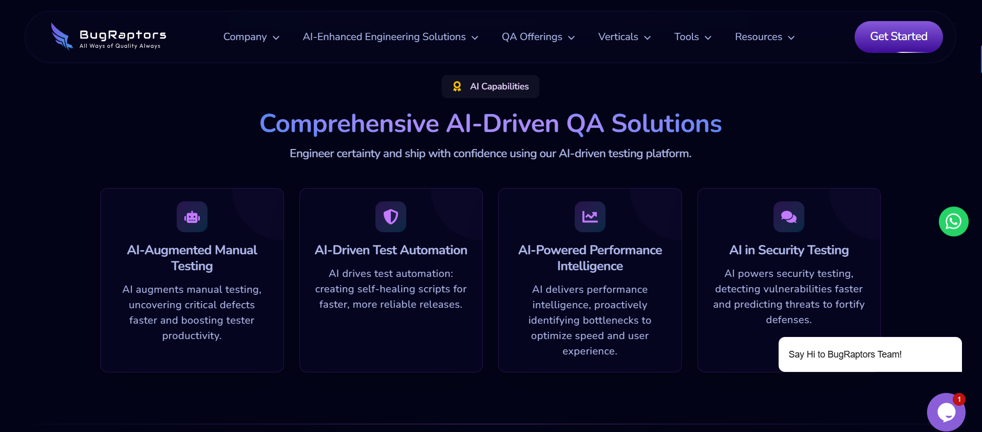The width and height of the screenshot is (982, 432).
Task: Expand the Tools chevron
Action: point(708,37)
